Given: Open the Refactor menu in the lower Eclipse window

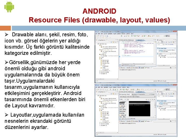Looking at the screenshot, I should (x=119, y=87).
